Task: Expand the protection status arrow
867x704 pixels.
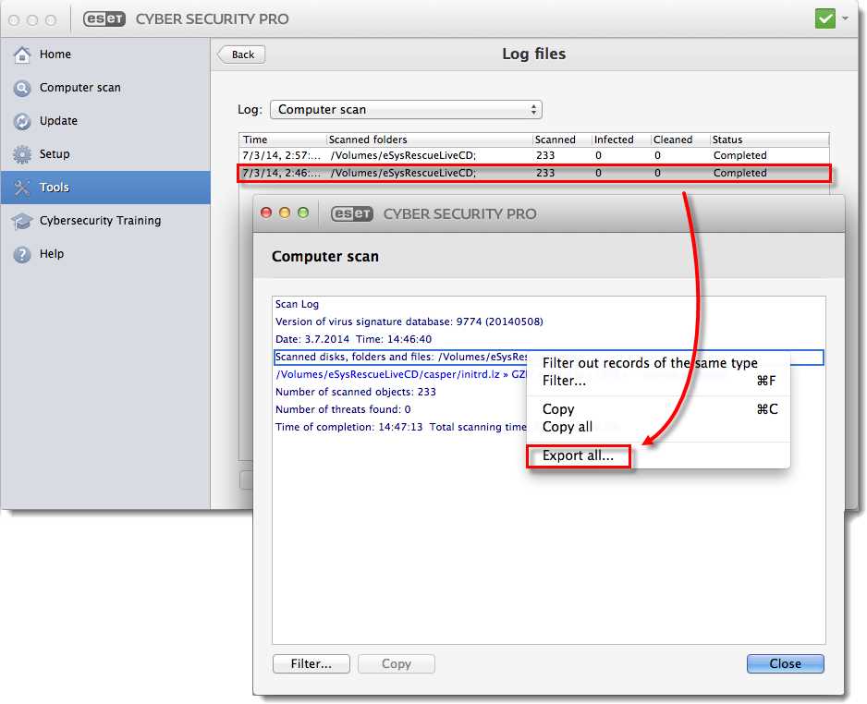Action: click(843, 18)
